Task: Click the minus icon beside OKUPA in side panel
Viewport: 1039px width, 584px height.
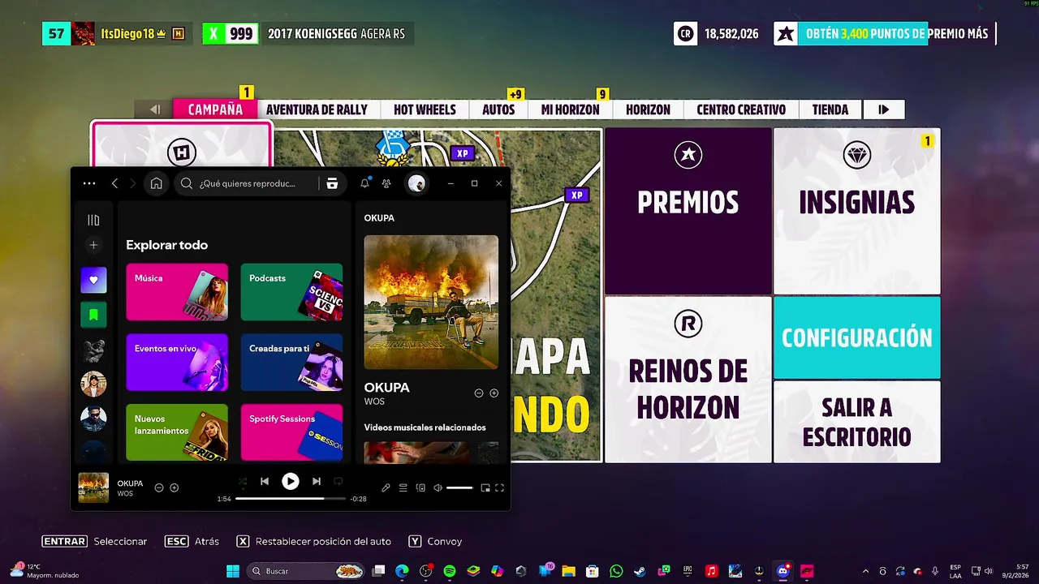Action: [479, 393]
